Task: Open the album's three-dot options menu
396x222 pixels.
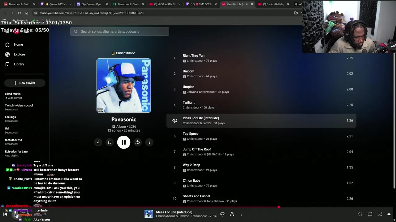Action: tap(149, 142)
